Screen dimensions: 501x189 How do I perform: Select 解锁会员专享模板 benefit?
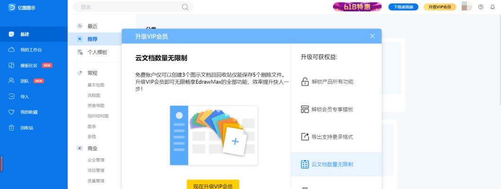[336, 109]
